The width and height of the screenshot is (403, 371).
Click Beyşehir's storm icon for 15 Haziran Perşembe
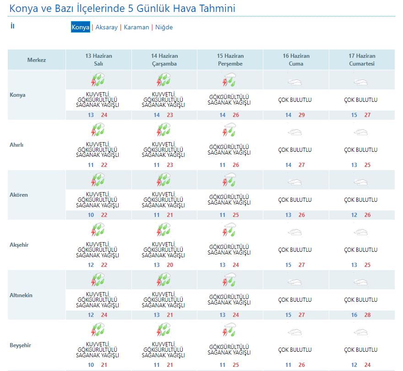pyautogui.click(x=230, y=330)
